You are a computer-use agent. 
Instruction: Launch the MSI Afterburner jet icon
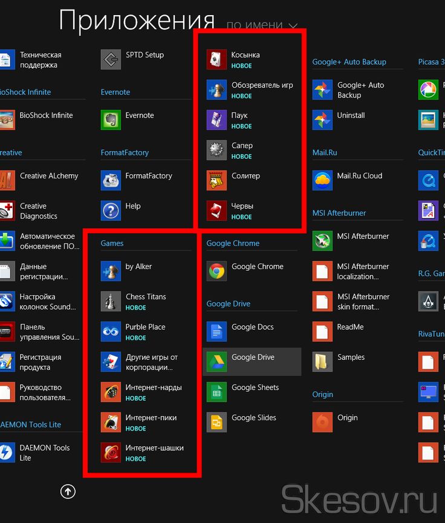point(322,241)
